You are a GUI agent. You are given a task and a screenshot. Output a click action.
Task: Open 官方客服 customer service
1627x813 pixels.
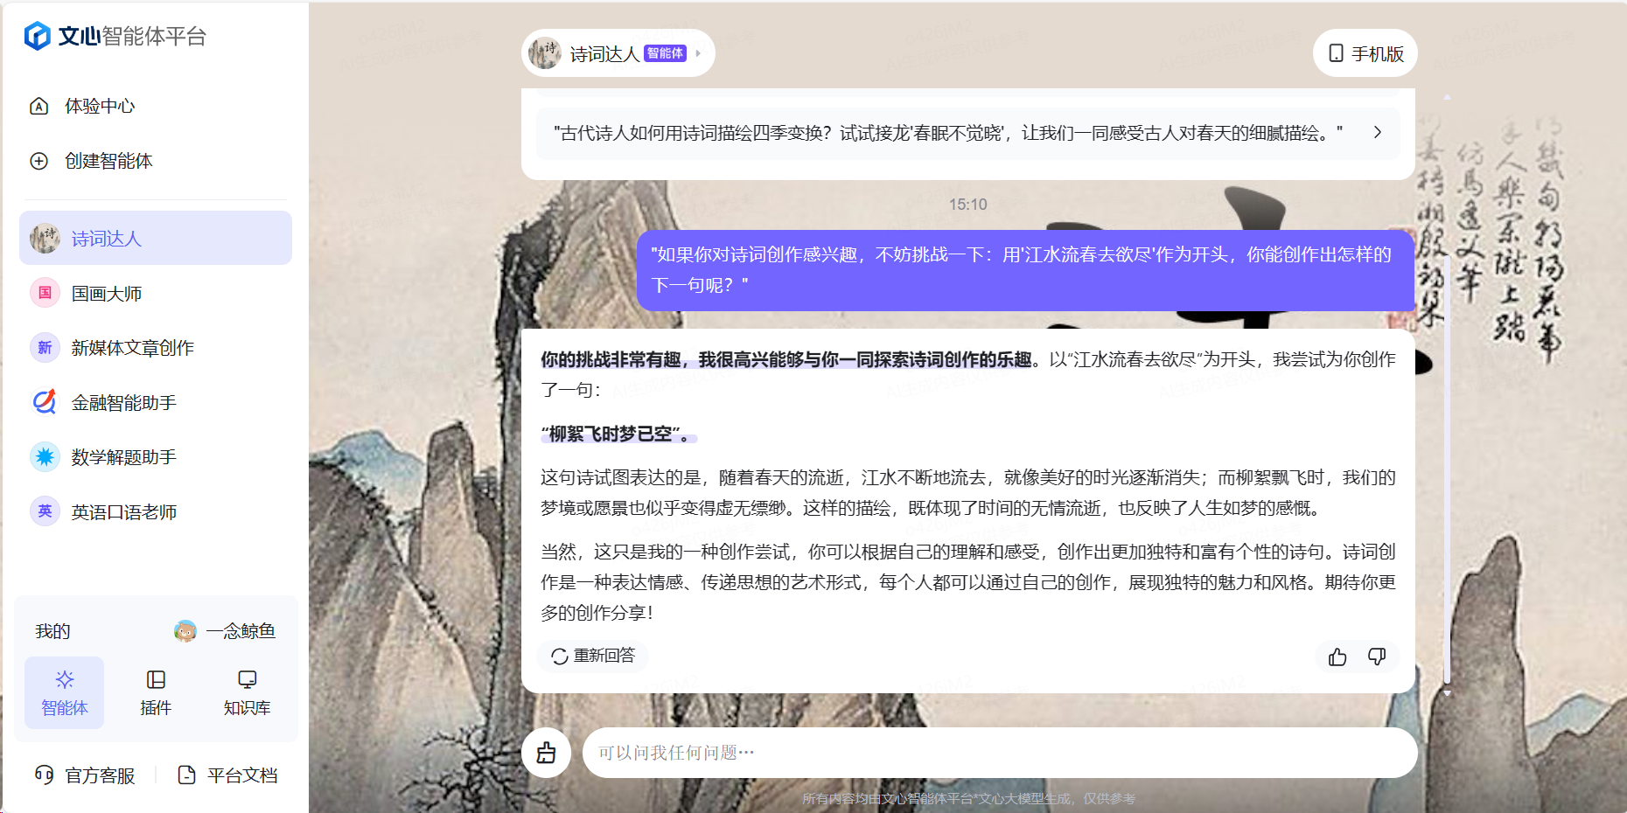[99, 775]
